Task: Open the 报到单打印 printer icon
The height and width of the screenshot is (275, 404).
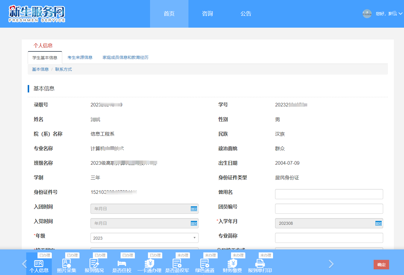Action: click(x=260, y=264)
